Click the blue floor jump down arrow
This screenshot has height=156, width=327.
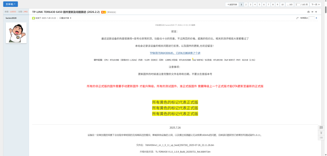pos(316,18)
